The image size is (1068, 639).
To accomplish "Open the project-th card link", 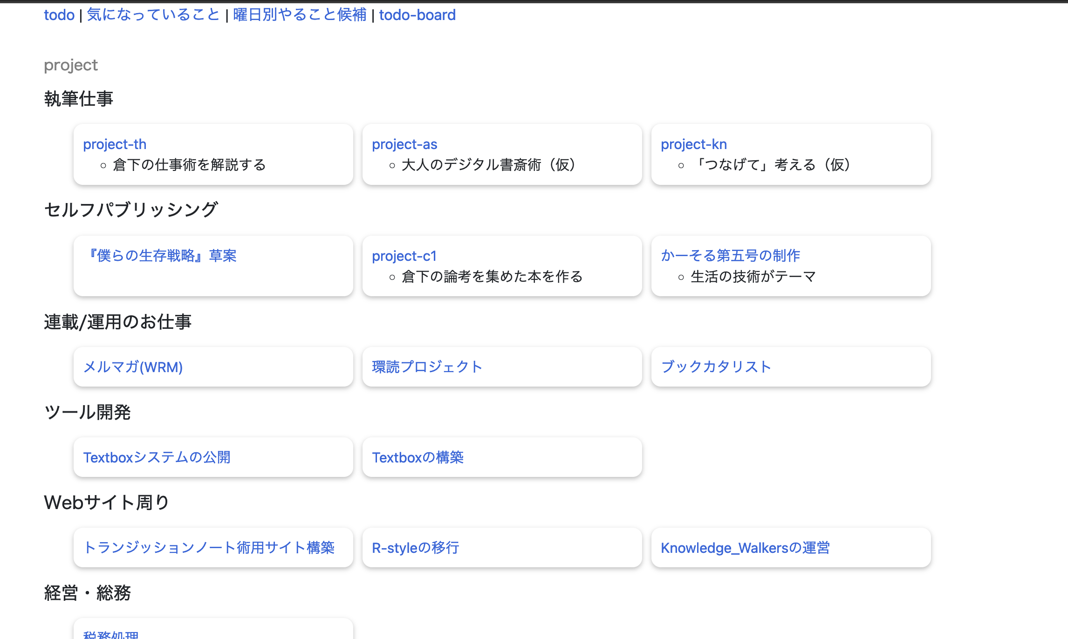I will [115, 144].
